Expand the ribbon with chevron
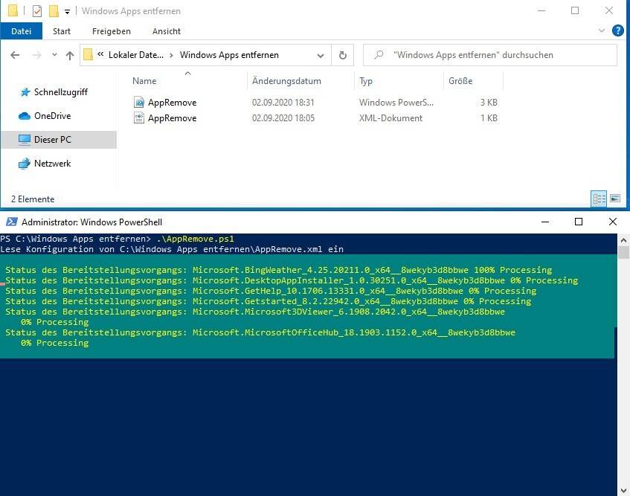Screen dimensions: 630x496 [602, 31]
